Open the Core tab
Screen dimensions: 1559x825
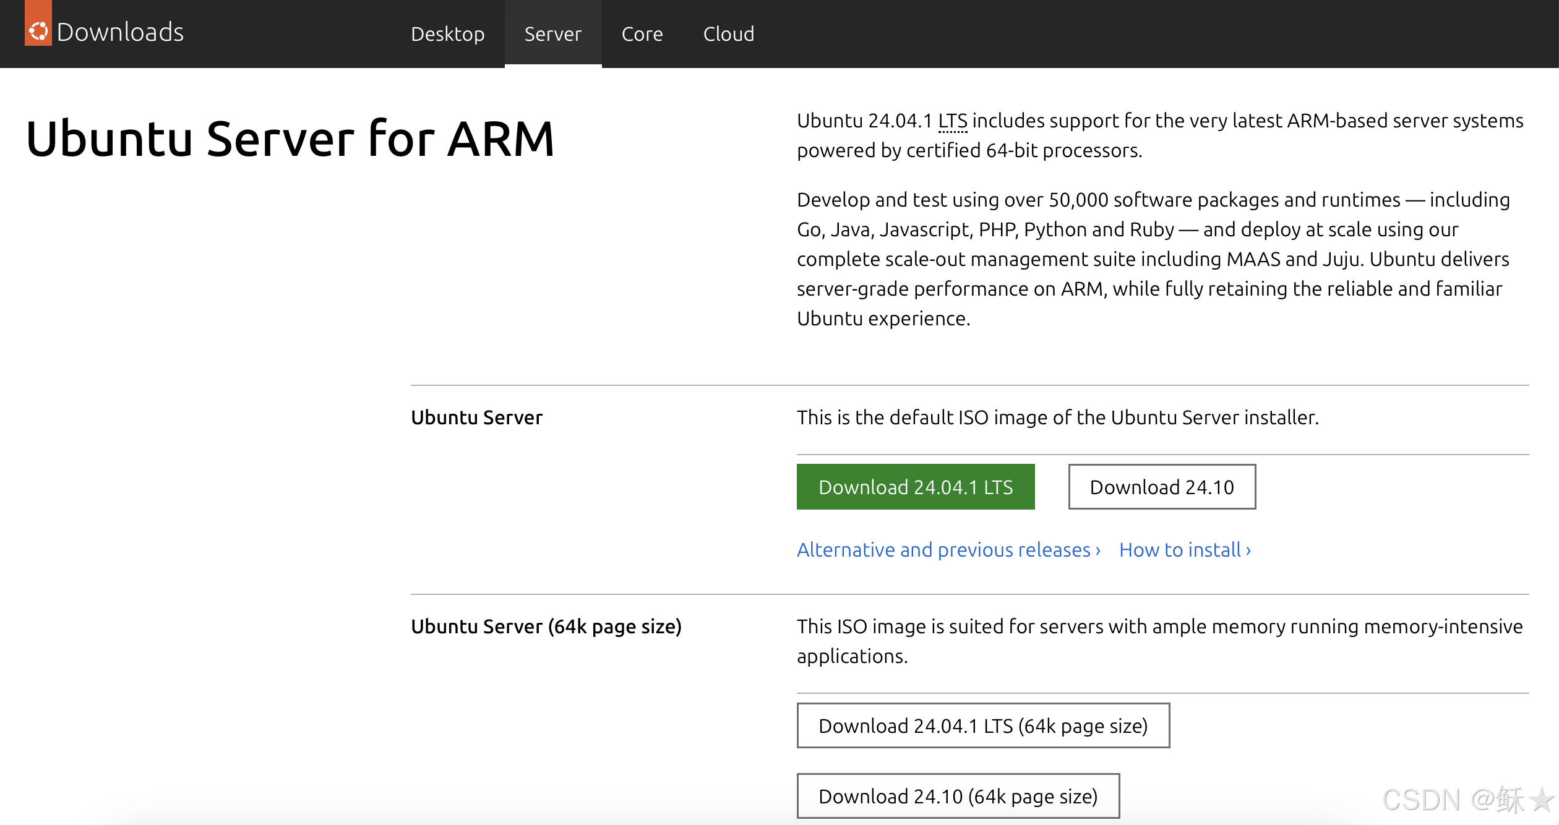tap(642, 34)
